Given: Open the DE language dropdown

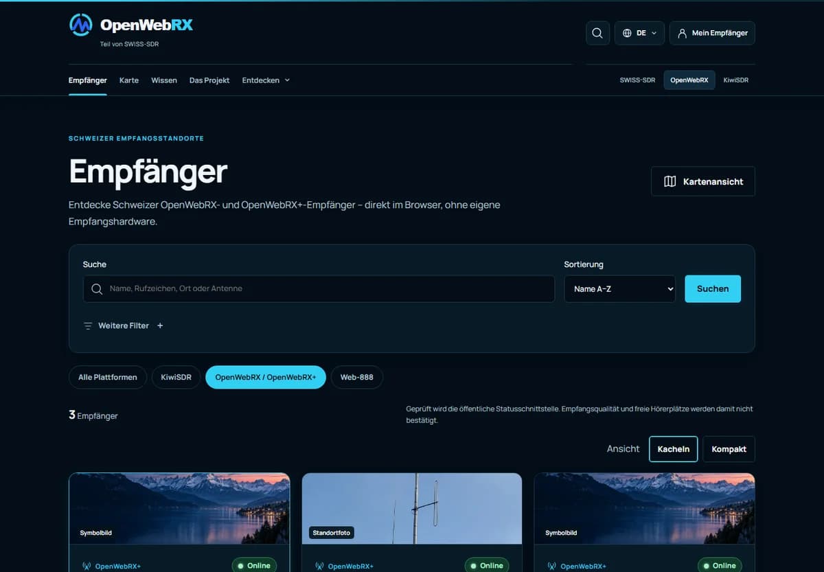Looking at the screenshot, I should pos(639,33).
